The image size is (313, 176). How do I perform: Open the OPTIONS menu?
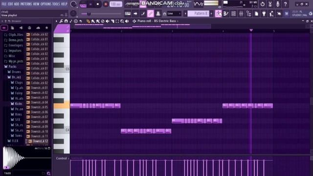(46, 4)
